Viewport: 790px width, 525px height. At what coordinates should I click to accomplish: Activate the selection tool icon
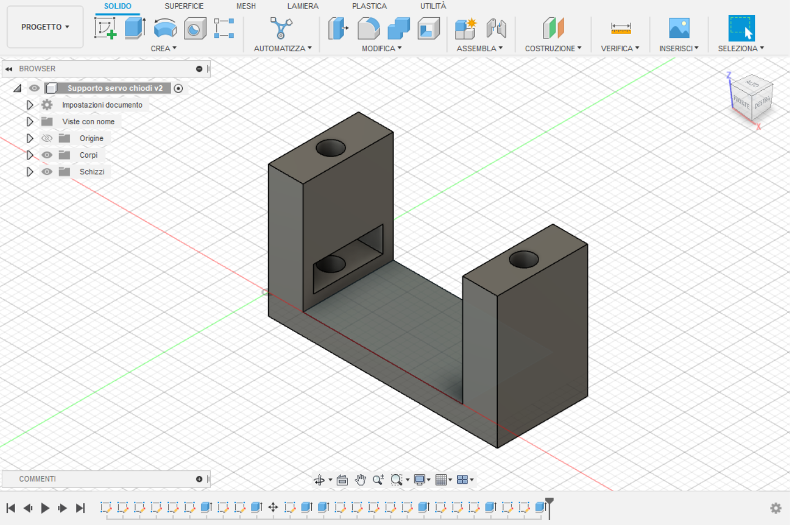(741, 28)
